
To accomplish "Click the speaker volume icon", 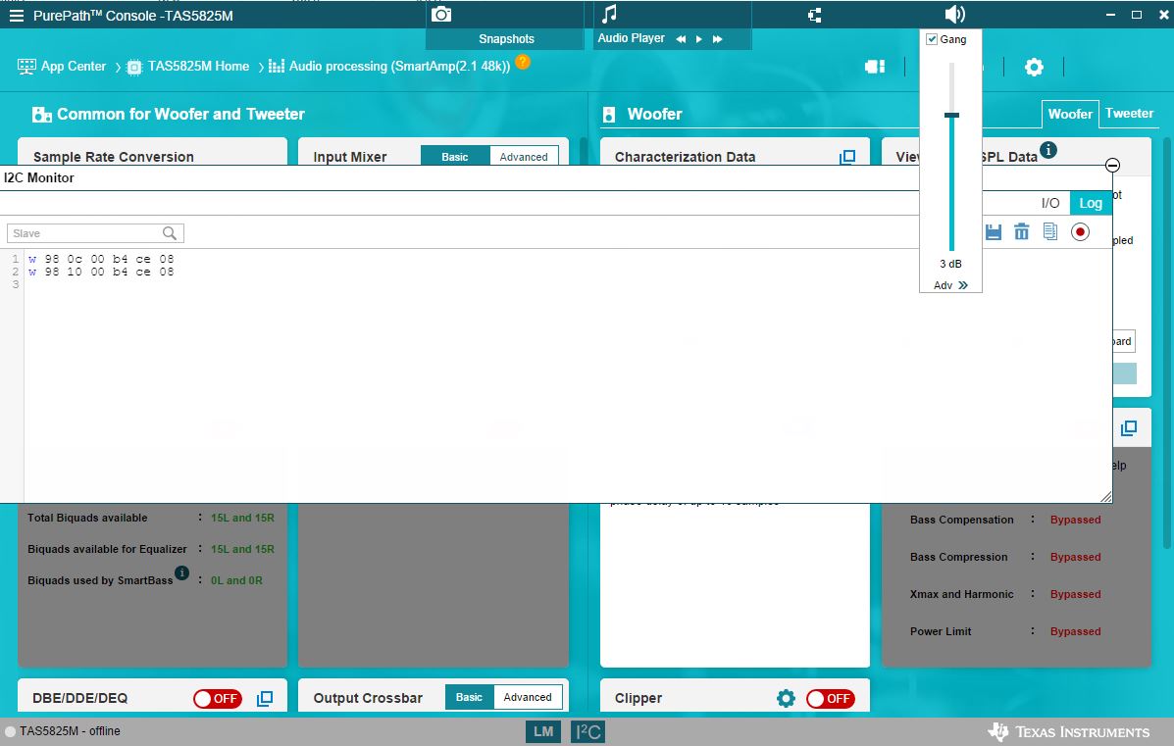I will click(954, 15).
